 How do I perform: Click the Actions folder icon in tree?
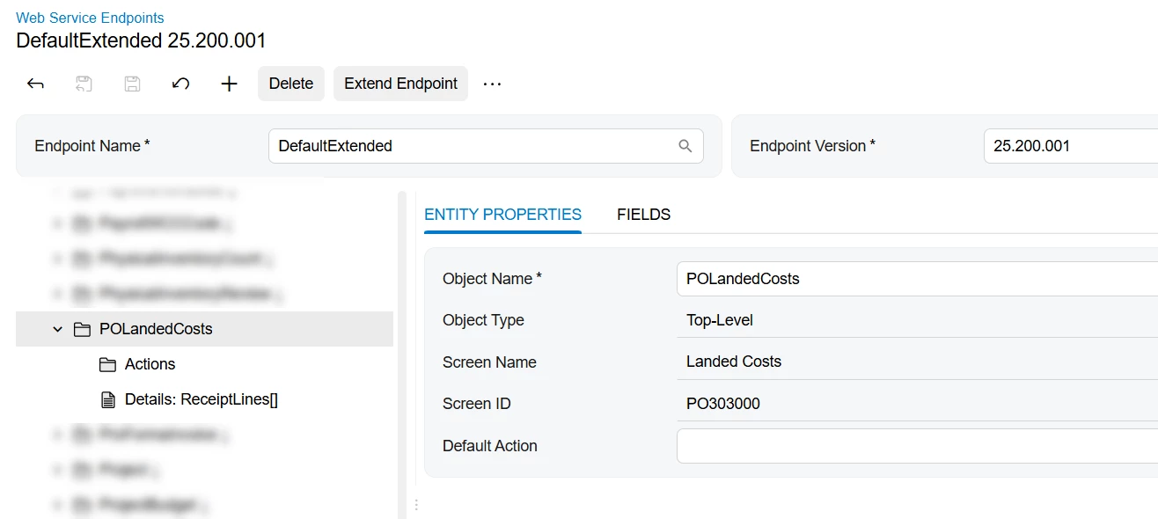coord(108,364)
